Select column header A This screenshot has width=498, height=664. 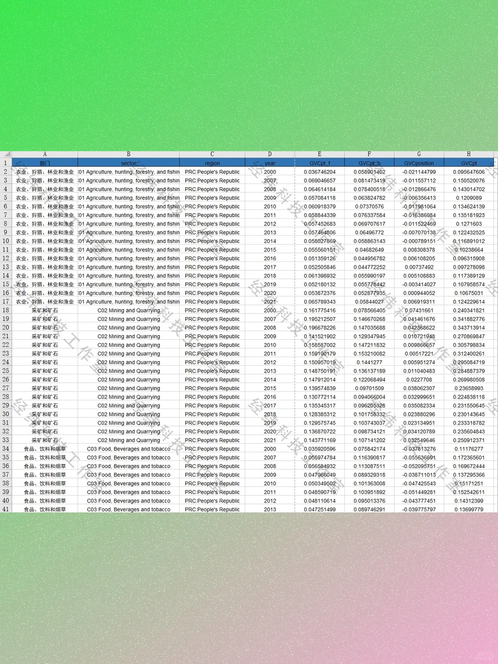(x=45, y=154)
